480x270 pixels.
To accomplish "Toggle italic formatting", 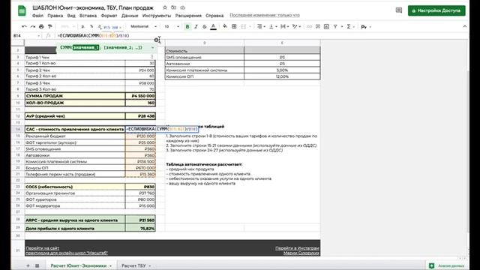I will tap(196, 27).
